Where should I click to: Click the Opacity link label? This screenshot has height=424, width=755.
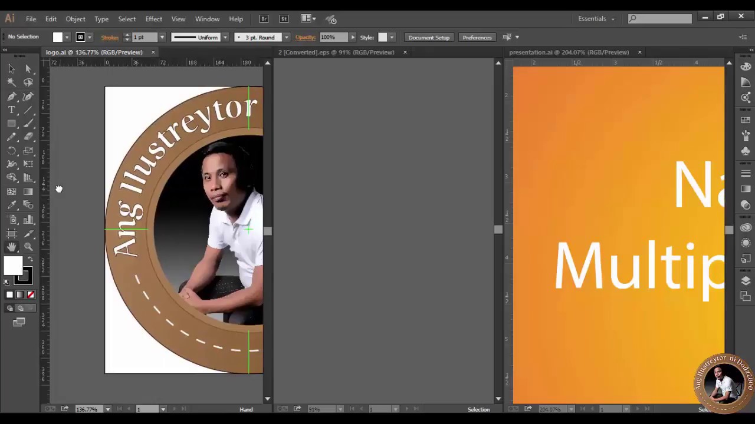tap(306, 37)
